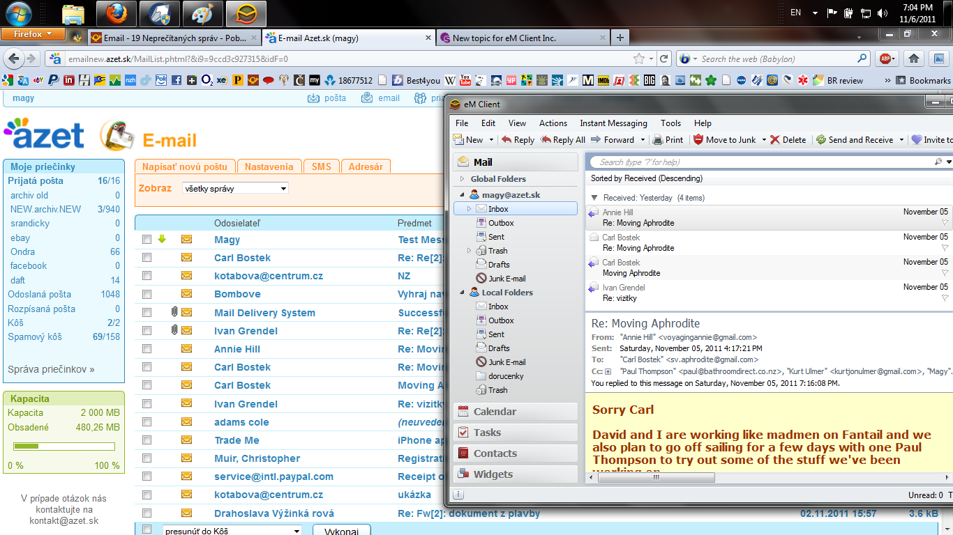Open the Tools menu in eM Client
The width and height of the screenshot is (953, 535).
pyautogui.click(x=670, y=123)
